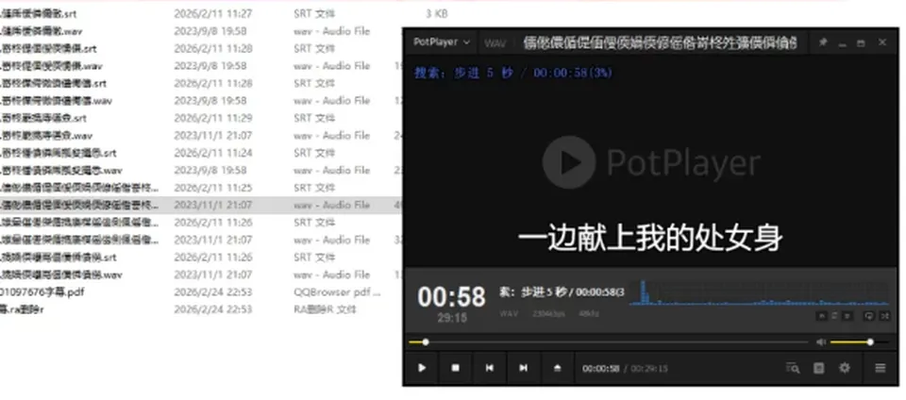
Task: Mute audio via the speaker icon
Action: tap(820, 342)
